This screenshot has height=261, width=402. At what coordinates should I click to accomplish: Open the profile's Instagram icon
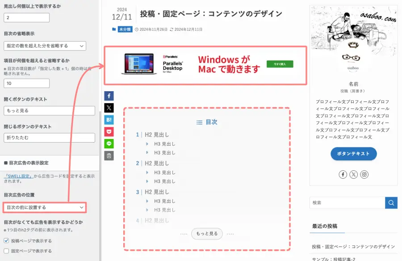point(364,174)
